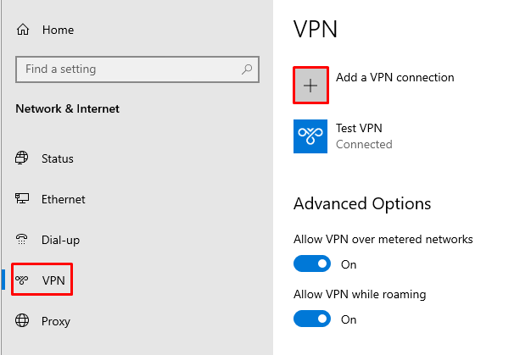The width and height of the screenshot is (520, 355).
Task: Click the Status globe icon
Action: 23,158
